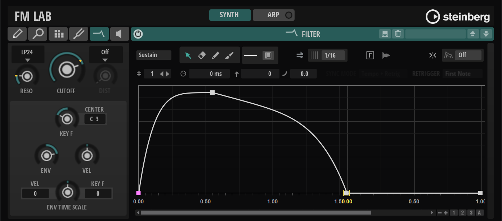Select the pink first envelope node

(x=139, y=193)
